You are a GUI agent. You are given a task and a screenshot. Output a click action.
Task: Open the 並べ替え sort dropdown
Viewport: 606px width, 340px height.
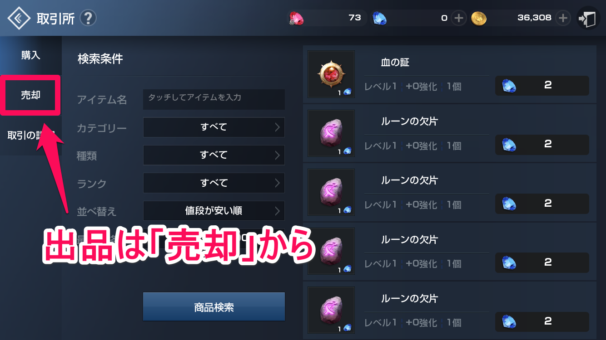pyautogui.click(x=214, y=211)
